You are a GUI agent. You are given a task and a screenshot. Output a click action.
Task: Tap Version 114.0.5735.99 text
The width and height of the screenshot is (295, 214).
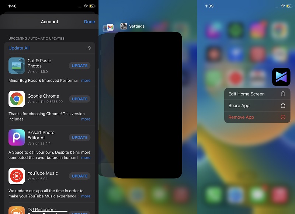tap(45, 102)
